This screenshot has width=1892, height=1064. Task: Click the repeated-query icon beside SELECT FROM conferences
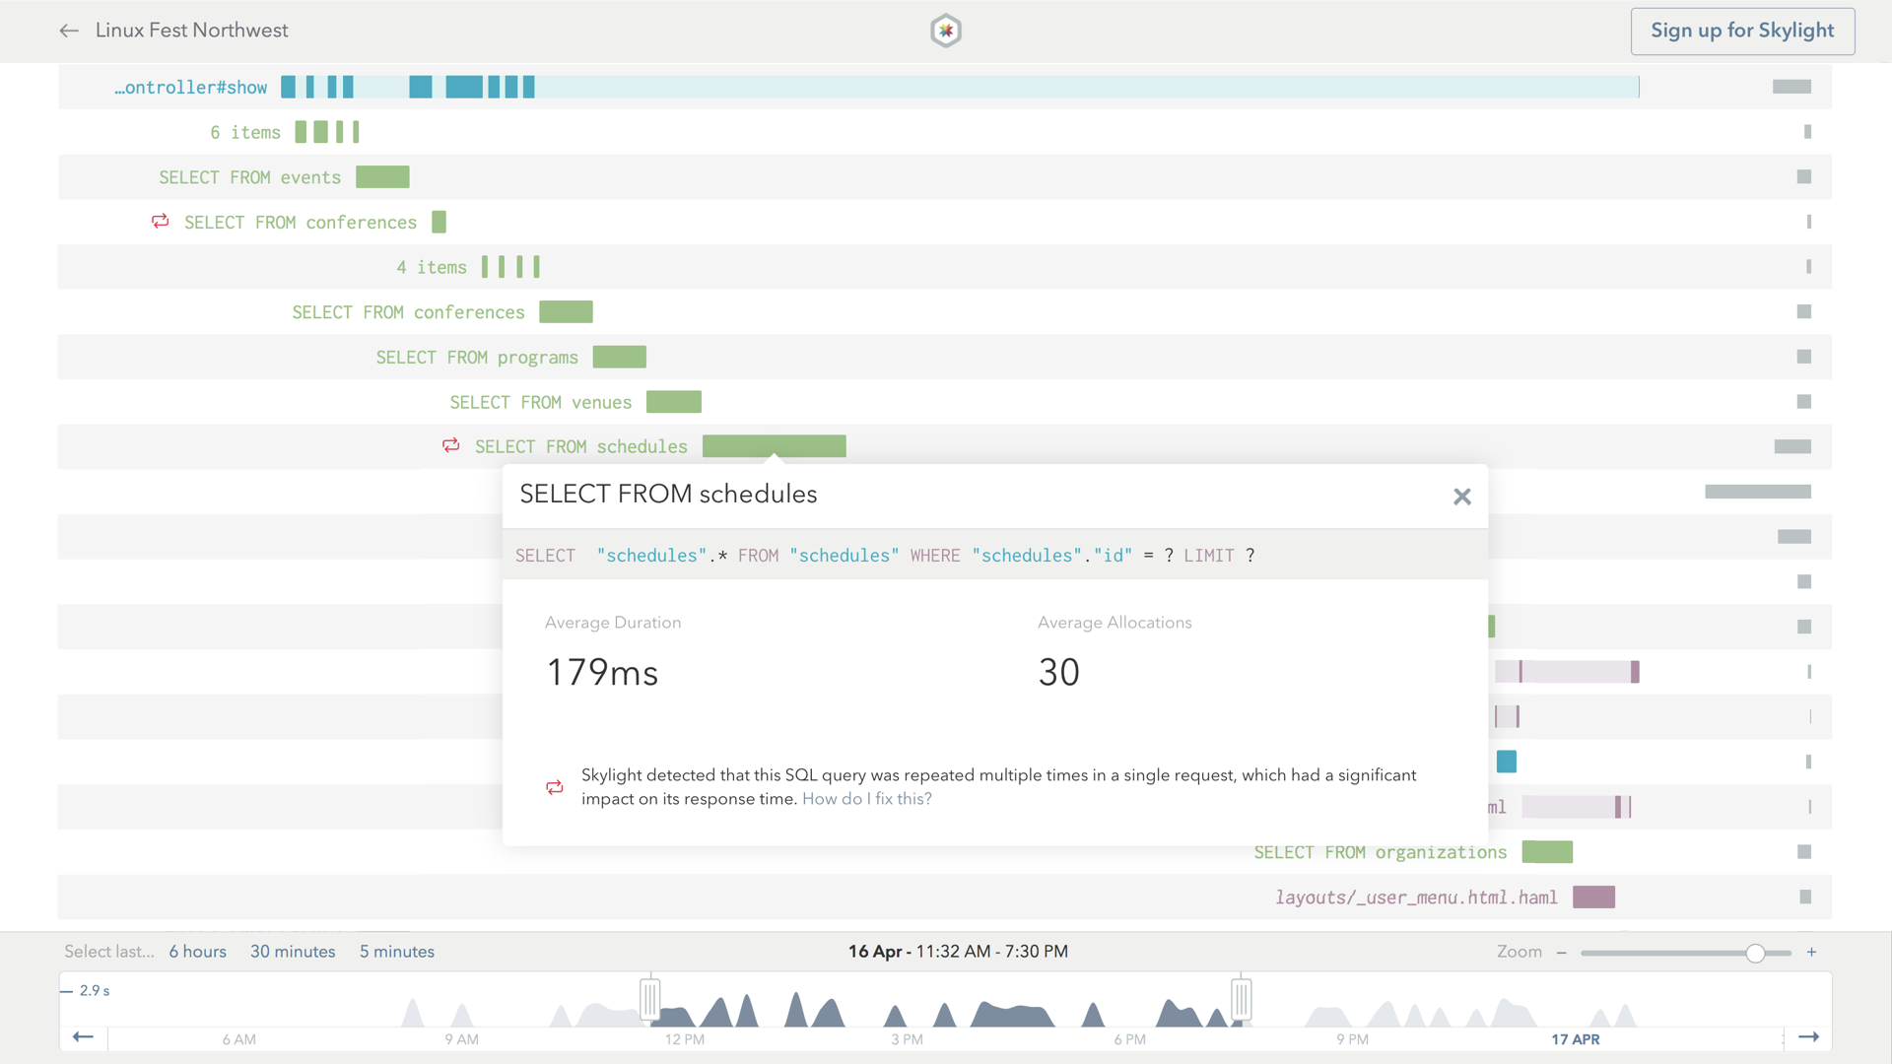[x=161, y=222]
